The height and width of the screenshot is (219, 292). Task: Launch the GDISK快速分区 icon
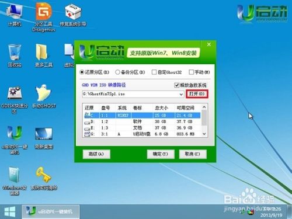coord(15,100)
